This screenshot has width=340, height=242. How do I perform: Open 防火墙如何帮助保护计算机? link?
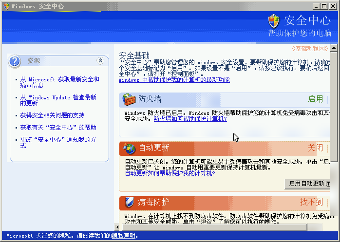point(190,119)
